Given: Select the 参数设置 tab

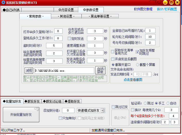Looking at the screenshot, I should click(91, 10).
